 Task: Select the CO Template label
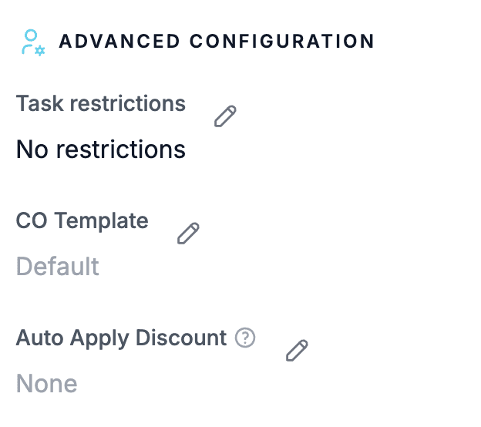[x=82, y=220]
